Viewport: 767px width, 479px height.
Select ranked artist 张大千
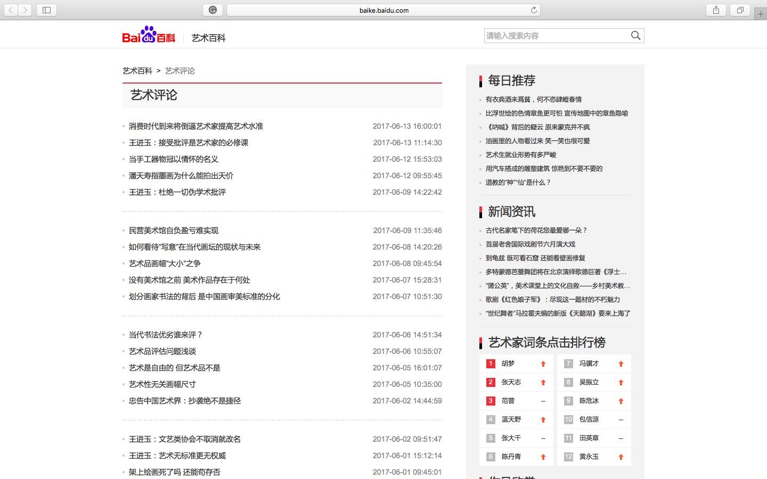(x=511, y=438)
